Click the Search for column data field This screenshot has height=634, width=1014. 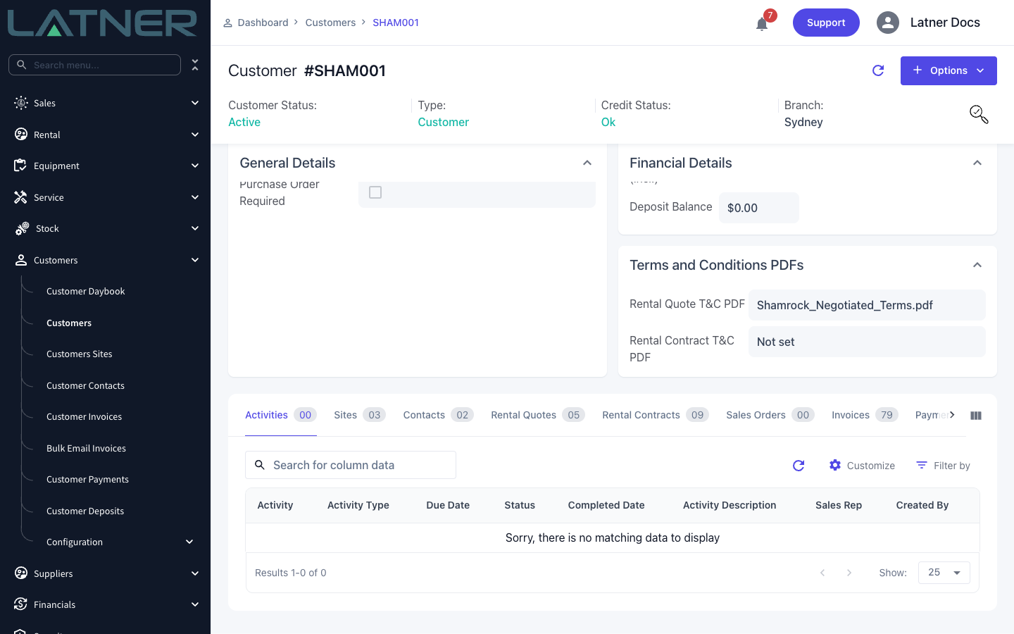351,465
